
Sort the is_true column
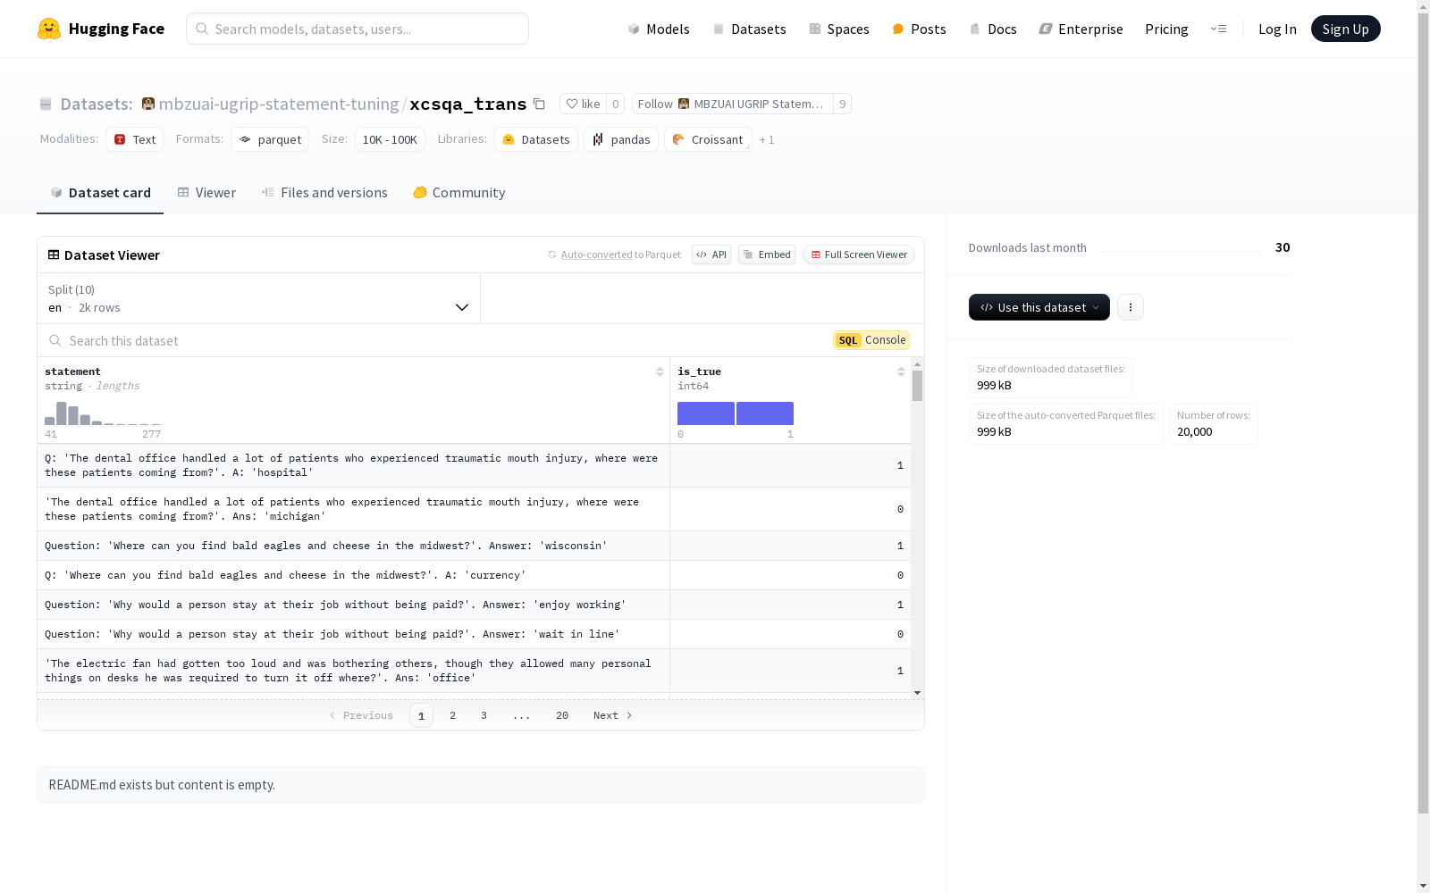tap(901, 371)
